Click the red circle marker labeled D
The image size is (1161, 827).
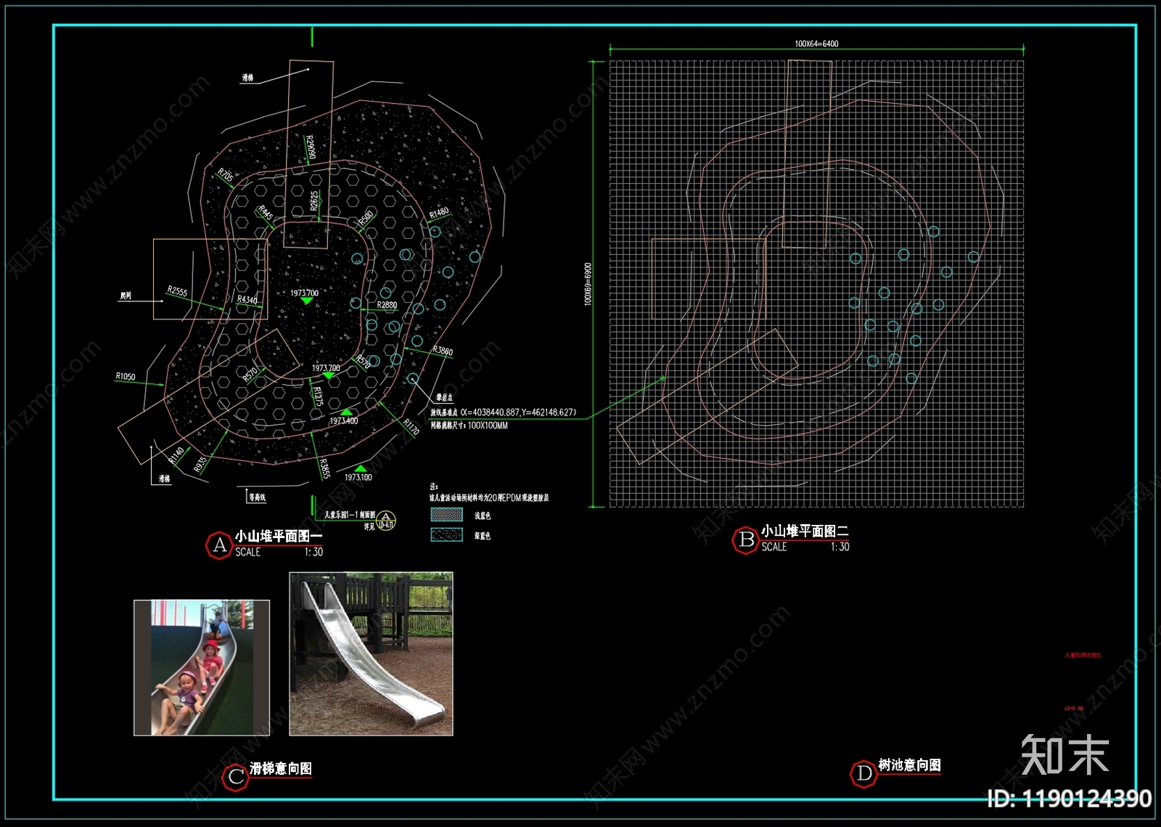(x=863, y=773)
